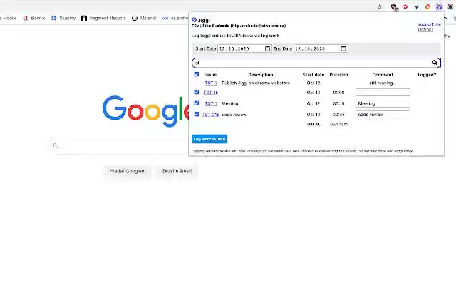Open the TST-1 issue link for Publish Jiggl
This screenshot has width=456, height=285.
pos(211,83)
